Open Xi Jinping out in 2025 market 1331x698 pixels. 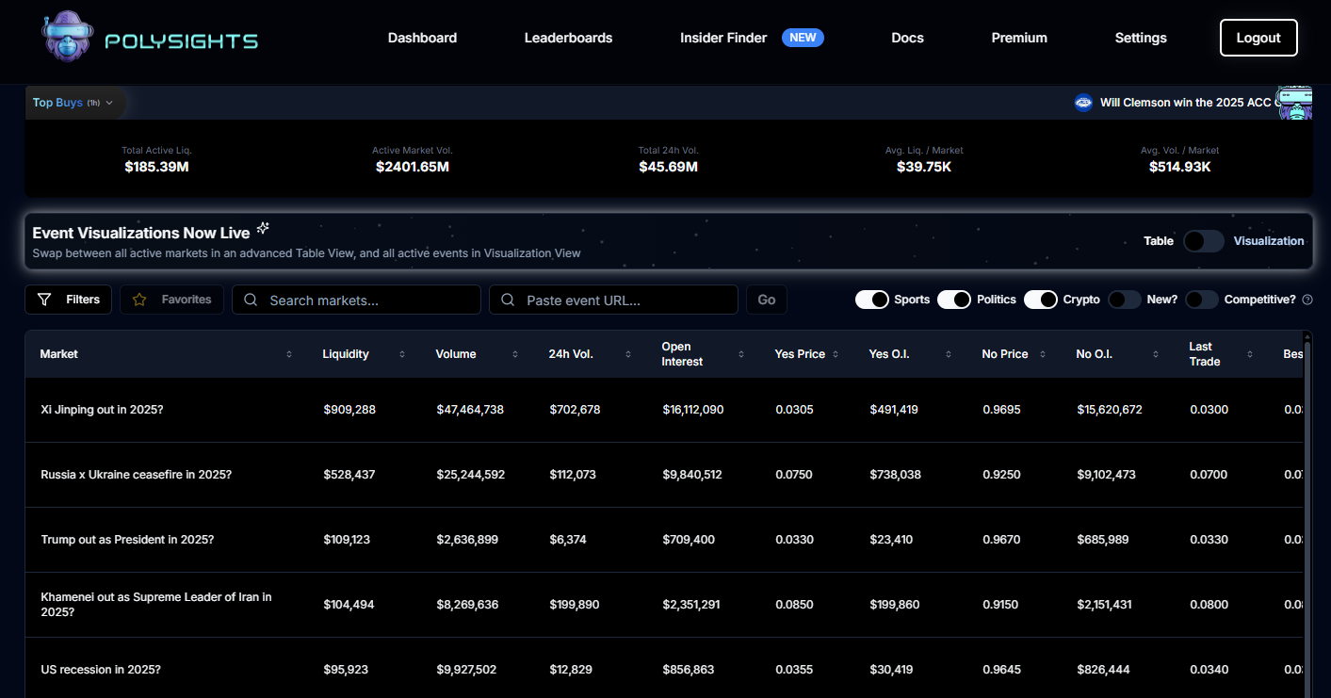(x=102, y=410)
